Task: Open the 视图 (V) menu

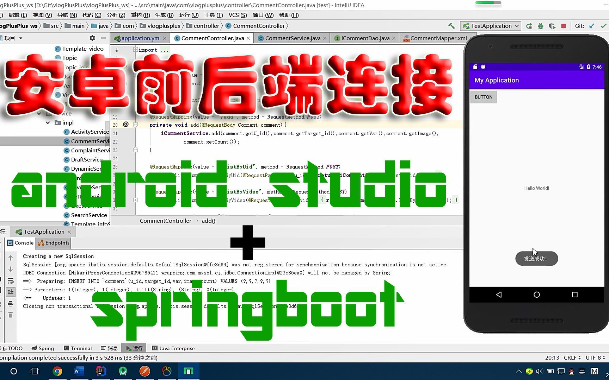Action: 42,15
